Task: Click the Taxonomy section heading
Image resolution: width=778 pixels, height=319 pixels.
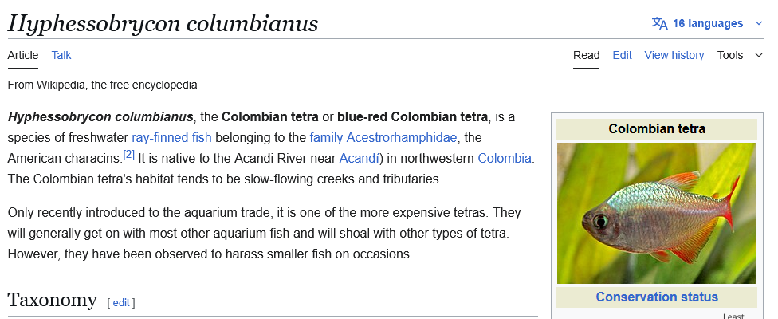Action: [52, 300]
